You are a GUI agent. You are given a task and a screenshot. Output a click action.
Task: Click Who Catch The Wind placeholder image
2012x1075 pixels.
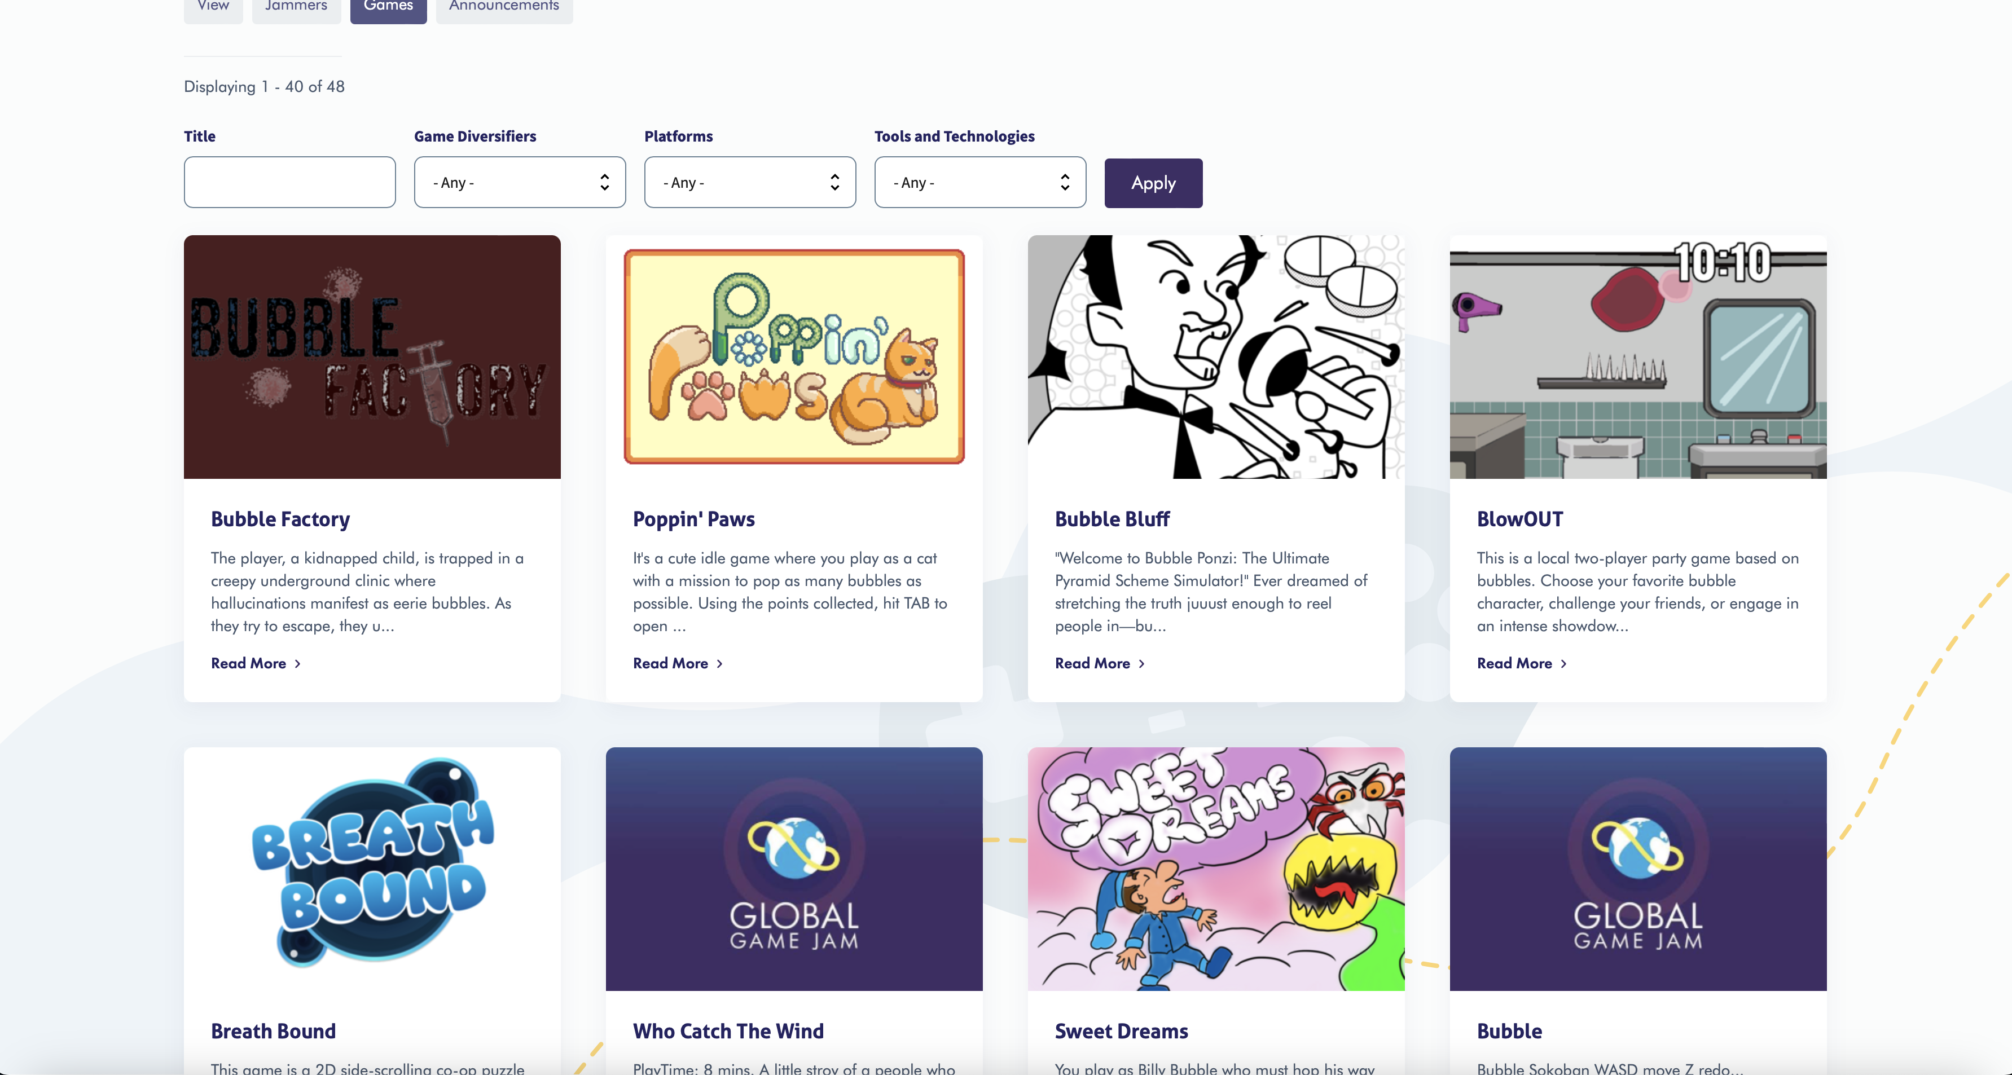tap(793, 868)
